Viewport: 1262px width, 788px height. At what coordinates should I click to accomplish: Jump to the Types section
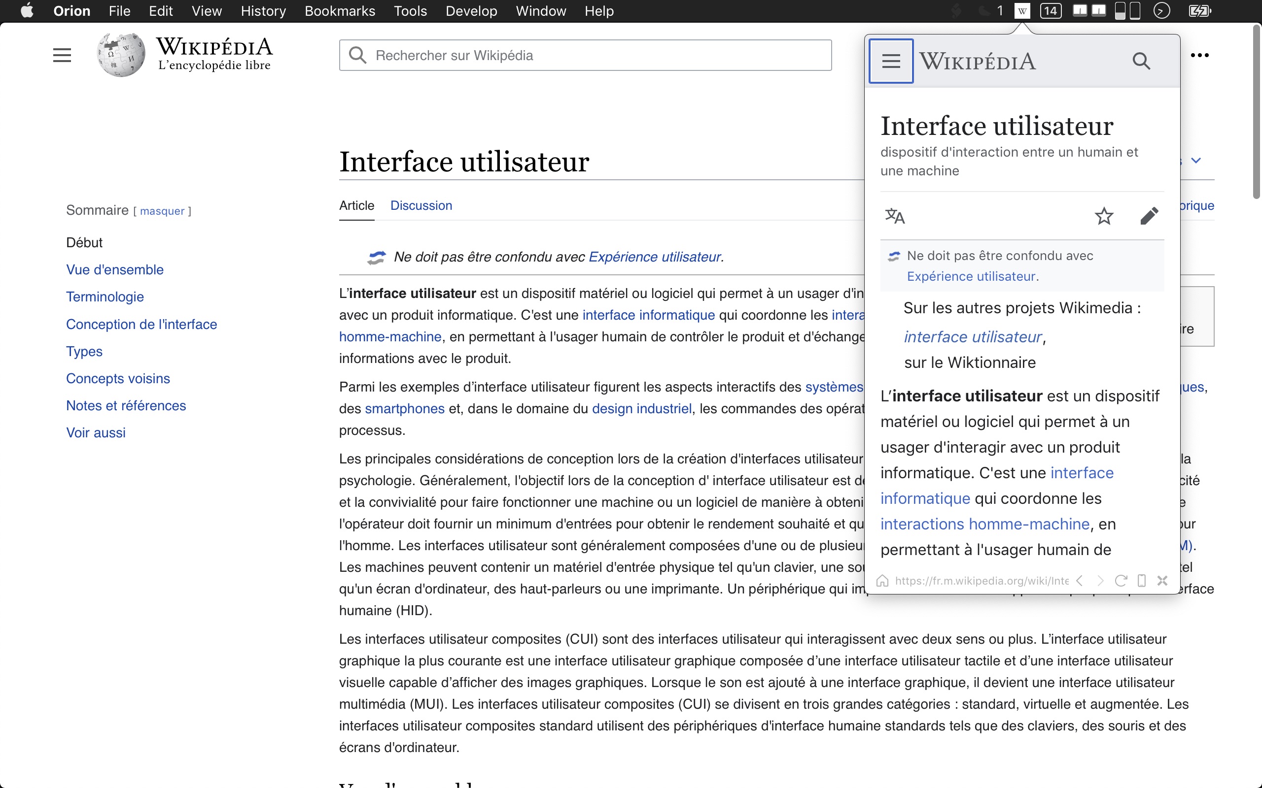click(x=84, y=351)
